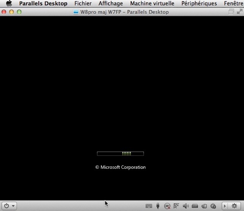
Task: Toggle Coherence window mode icon in title bar
Action: point(231,12)
